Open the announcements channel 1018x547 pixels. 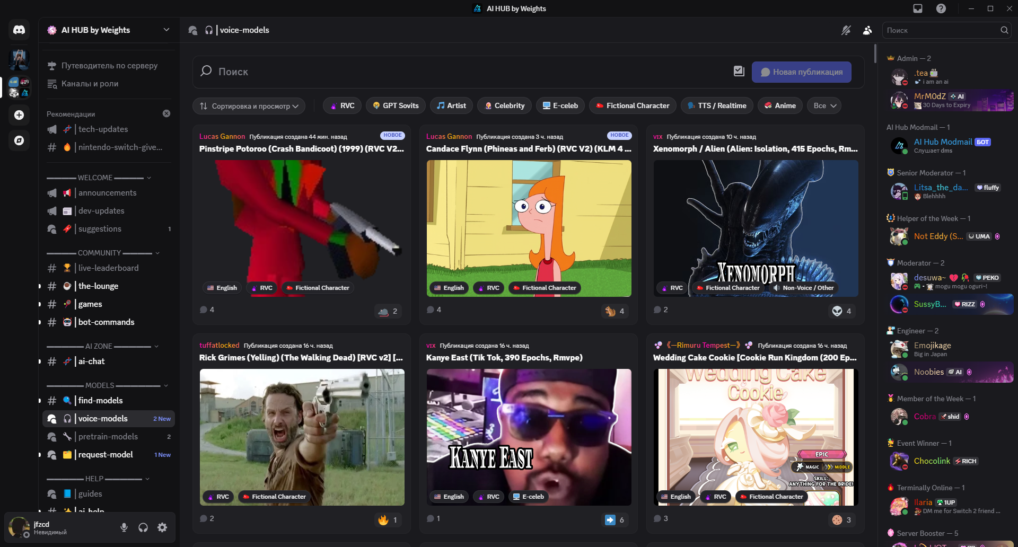pos(109,193)
